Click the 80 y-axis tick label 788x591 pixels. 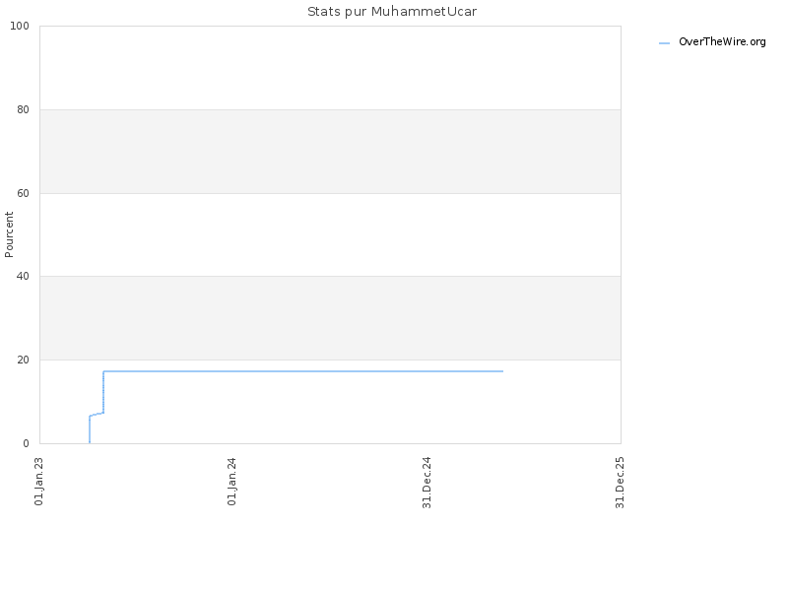pos(23,109)
